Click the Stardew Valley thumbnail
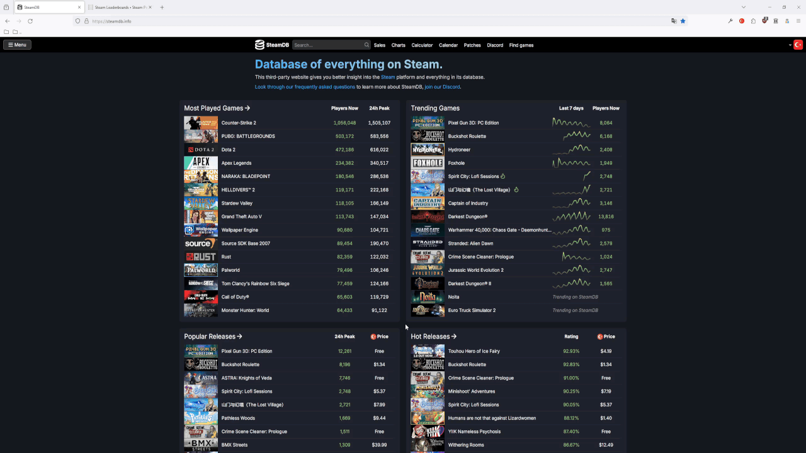Viewport: 806px width, 453px height. tap(201, 203)
